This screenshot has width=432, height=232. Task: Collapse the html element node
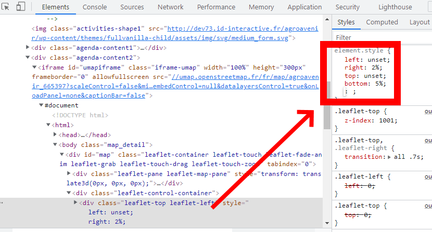click(48, 125)
